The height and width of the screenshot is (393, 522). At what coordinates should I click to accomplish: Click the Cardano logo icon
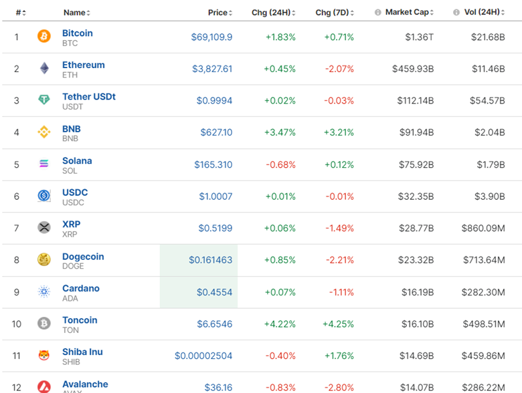coord(44,291)
